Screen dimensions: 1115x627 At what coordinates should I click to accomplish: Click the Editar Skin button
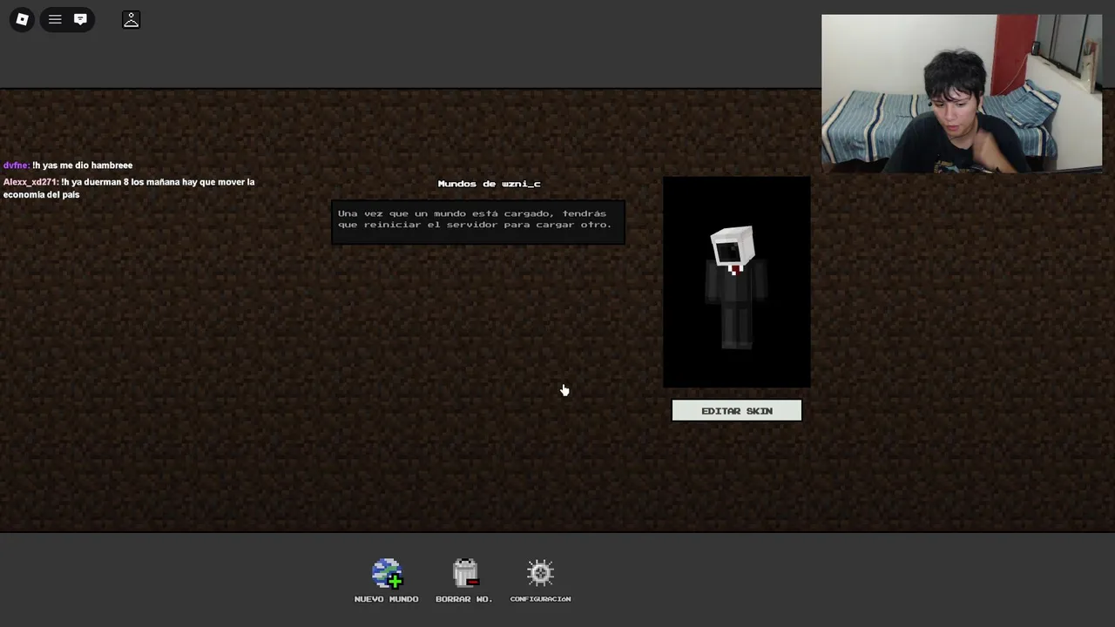coord(737,411)
